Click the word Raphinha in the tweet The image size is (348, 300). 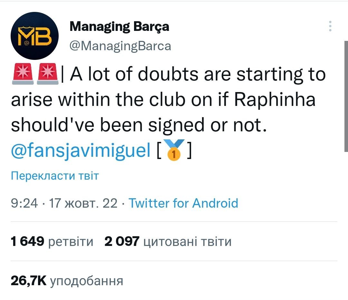coord(275,100)
